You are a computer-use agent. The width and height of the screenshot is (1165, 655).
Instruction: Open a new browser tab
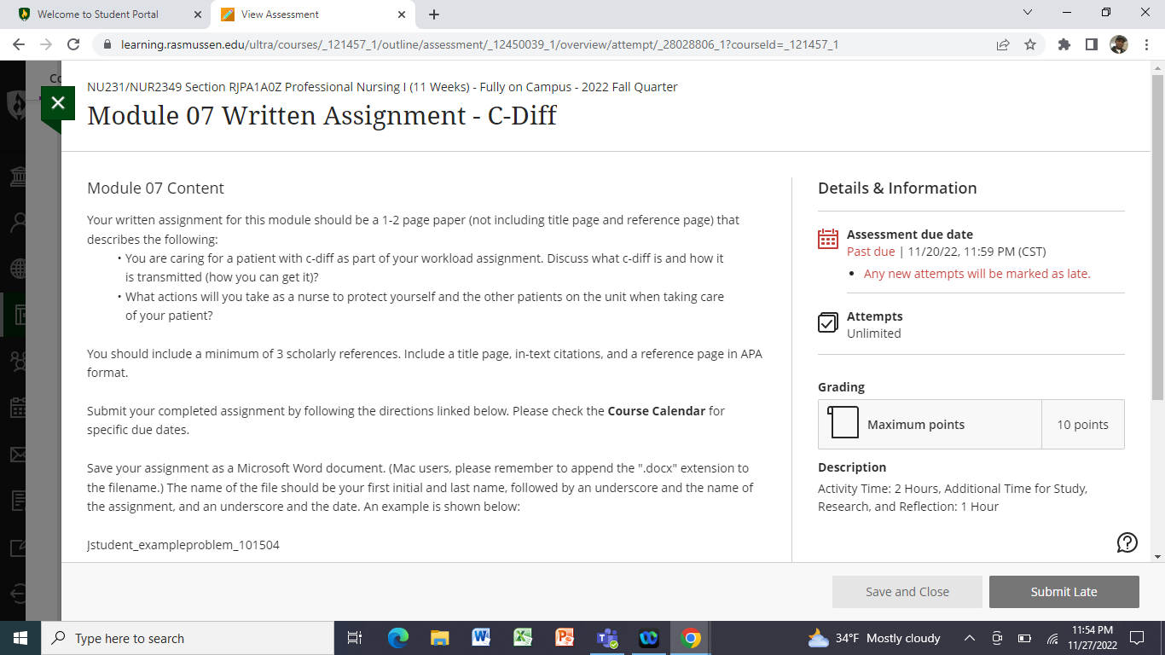[433, 14]
